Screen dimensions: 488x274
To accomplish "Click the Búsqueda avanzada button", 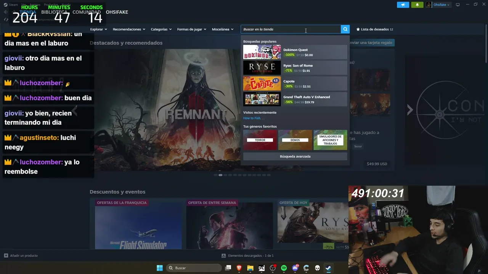I will [x=295, y=156].
